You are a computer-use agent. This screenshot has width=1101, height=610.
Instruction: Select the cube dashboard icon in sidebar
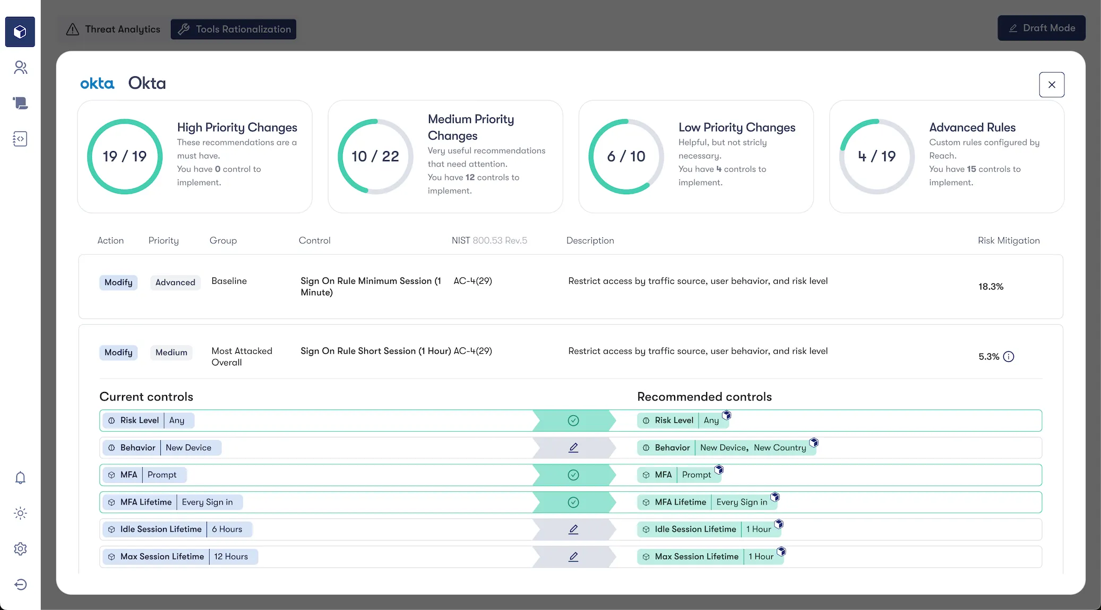tap(20, 31)
